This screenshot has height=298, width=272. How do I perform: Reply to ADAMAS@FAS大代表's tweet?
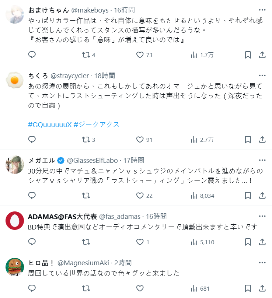(x=32, y=242)
